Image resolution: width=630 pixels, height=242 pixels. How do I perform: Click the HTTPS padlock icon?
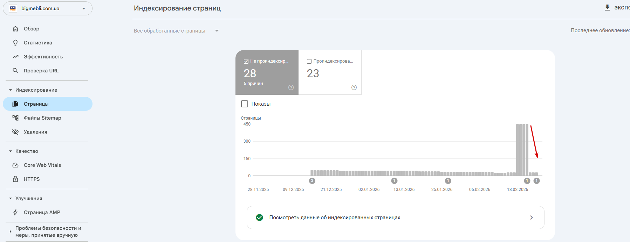coord(15,179)
